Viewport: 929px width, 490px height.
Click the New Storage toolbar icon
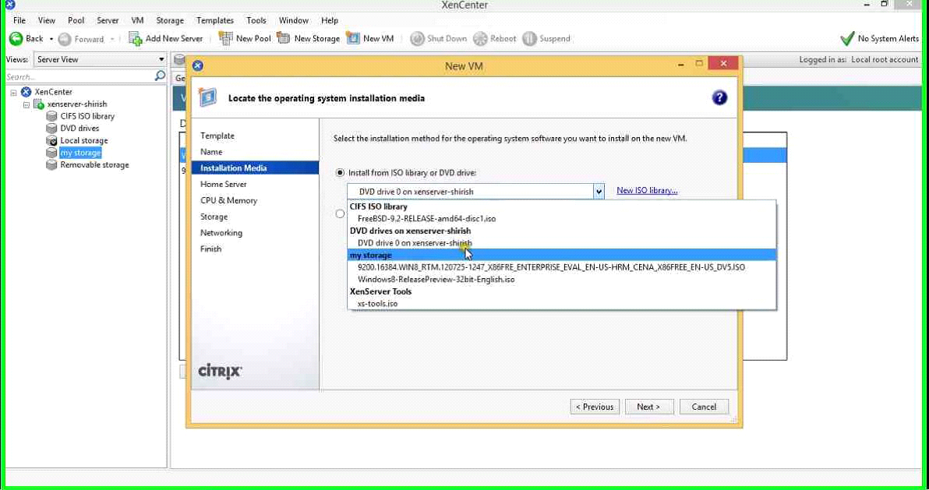(x=284, y=38)
